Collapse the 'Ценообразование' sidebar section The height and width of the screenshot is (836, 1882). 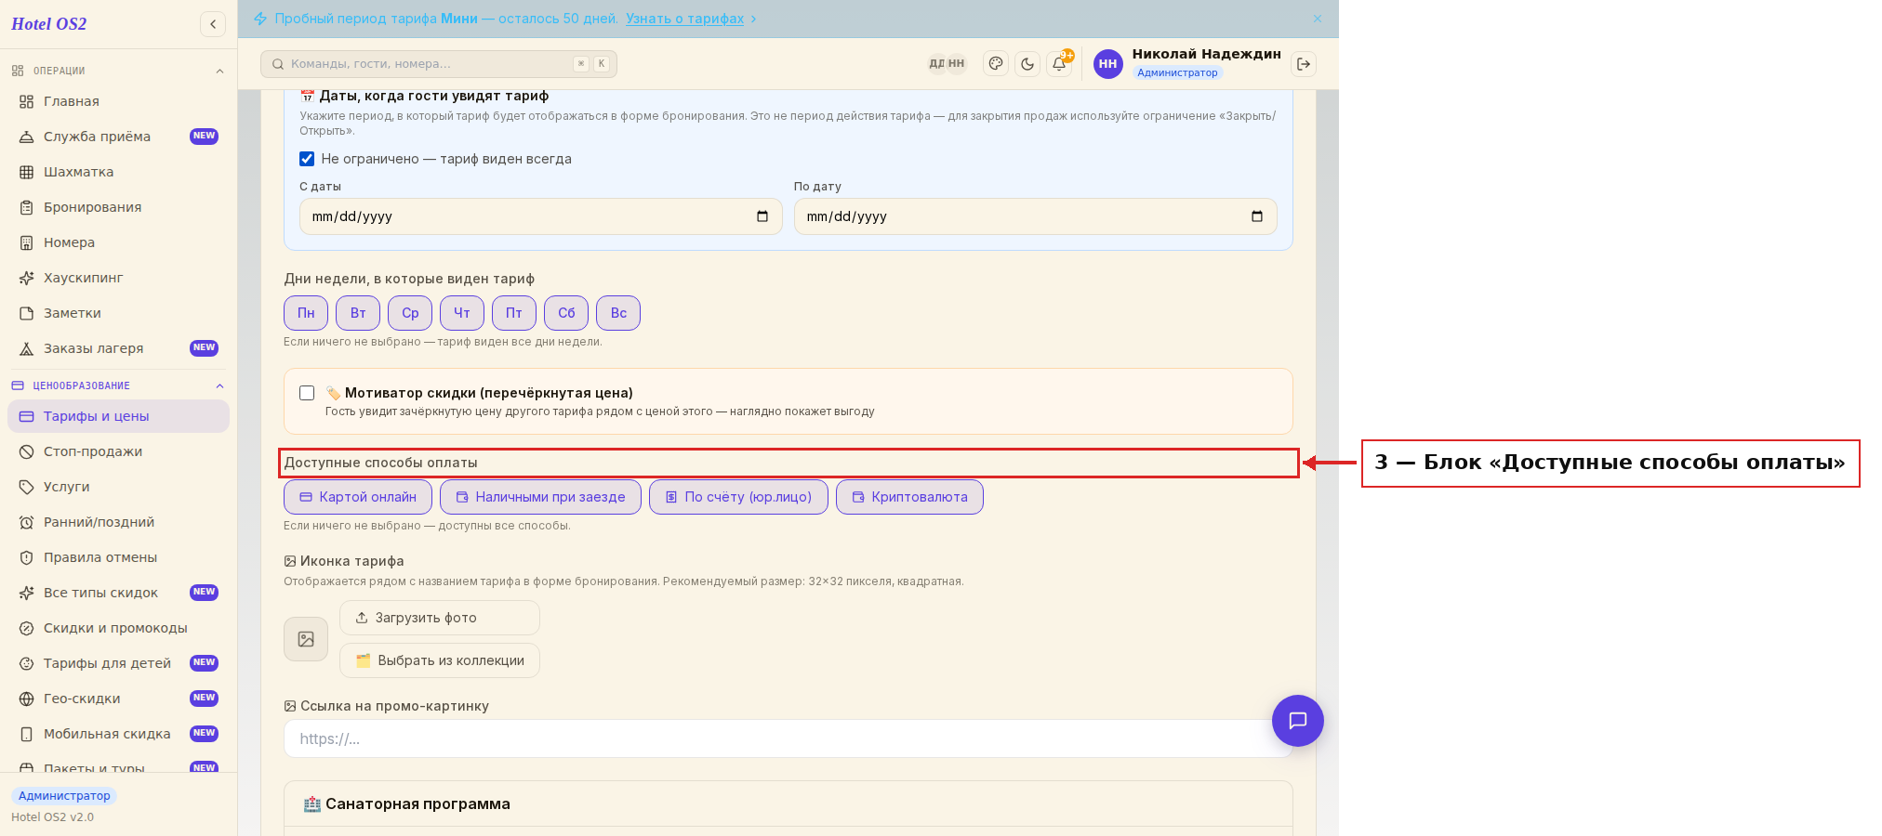coord(220,386)
